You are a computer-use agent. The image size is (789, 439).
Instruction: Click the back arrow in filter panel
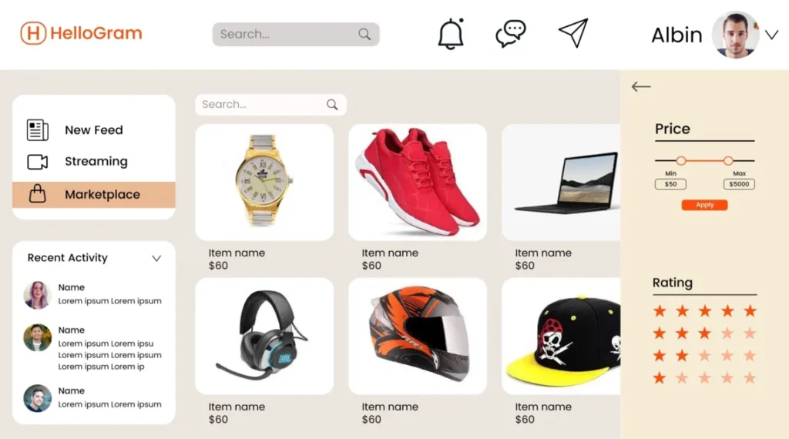[641, 86]
